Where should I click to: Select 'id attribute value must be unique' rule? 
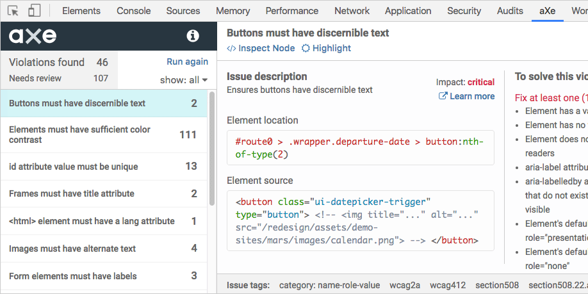104,166
